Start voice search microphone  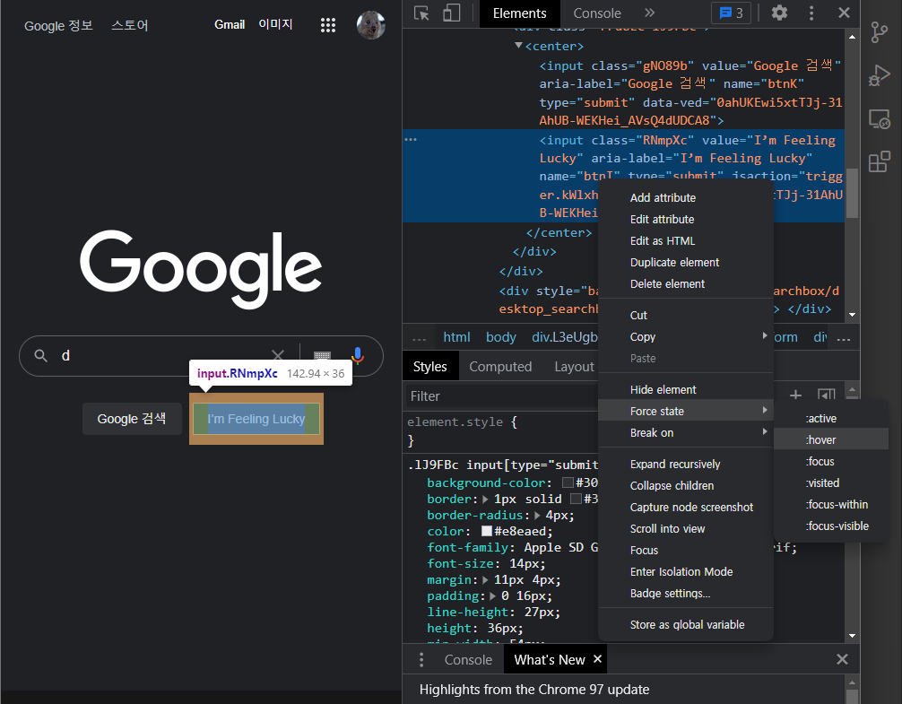(358, 355)
